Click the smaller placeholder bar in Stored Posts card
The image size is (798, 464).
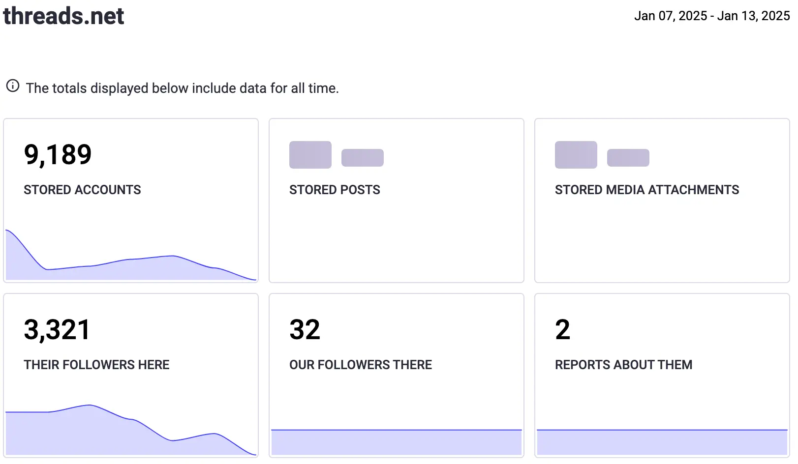pyautogui.click(x=362, y=156)
